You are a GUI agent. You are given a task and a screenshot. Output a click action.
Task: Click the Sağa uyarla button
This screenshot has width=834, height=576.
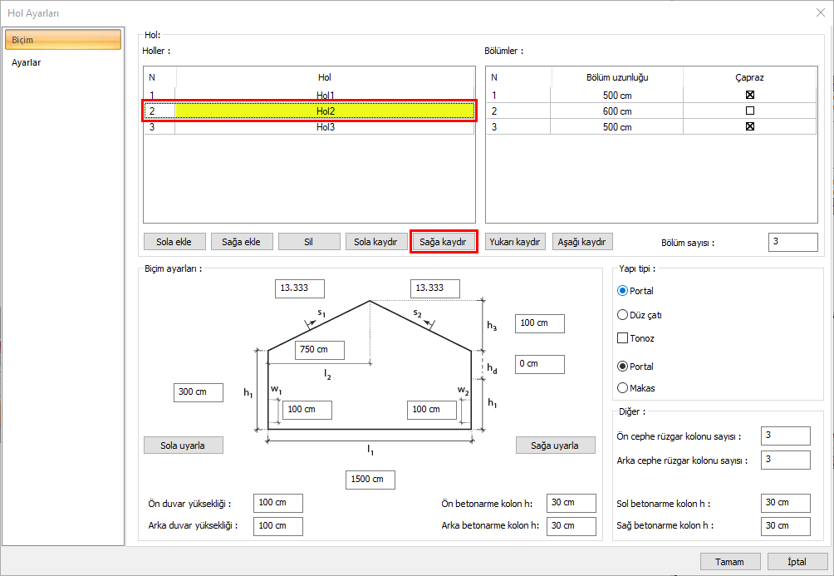[555, 445]
